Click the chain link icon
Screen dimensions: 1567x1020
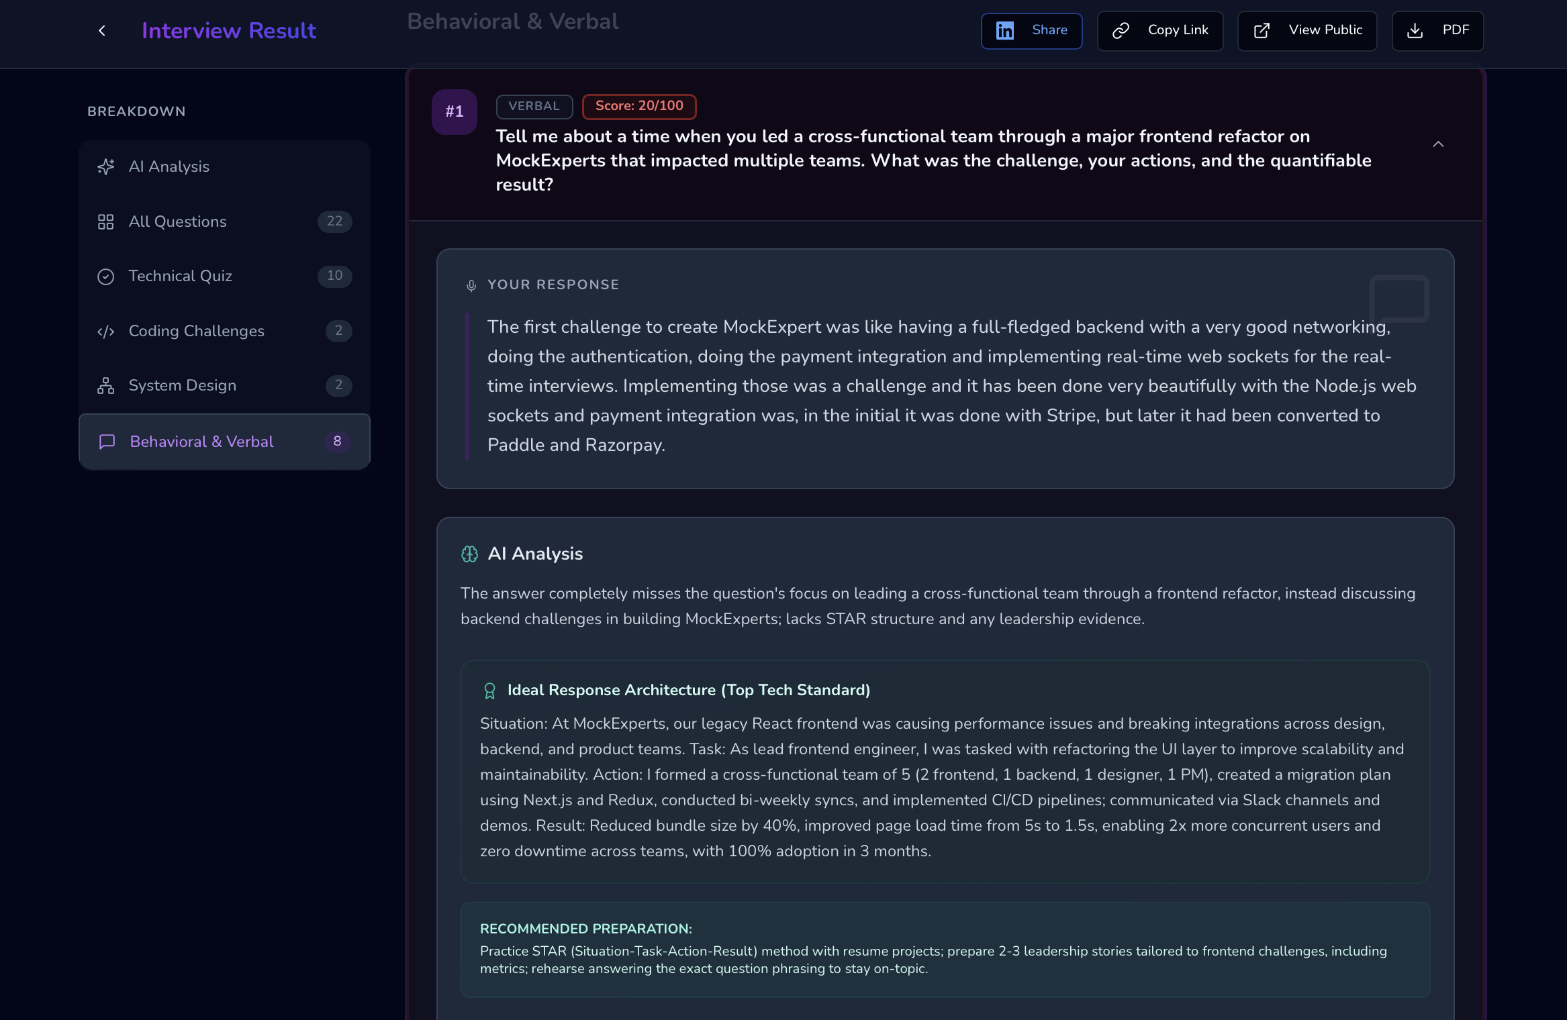[x=1121, y=31]
